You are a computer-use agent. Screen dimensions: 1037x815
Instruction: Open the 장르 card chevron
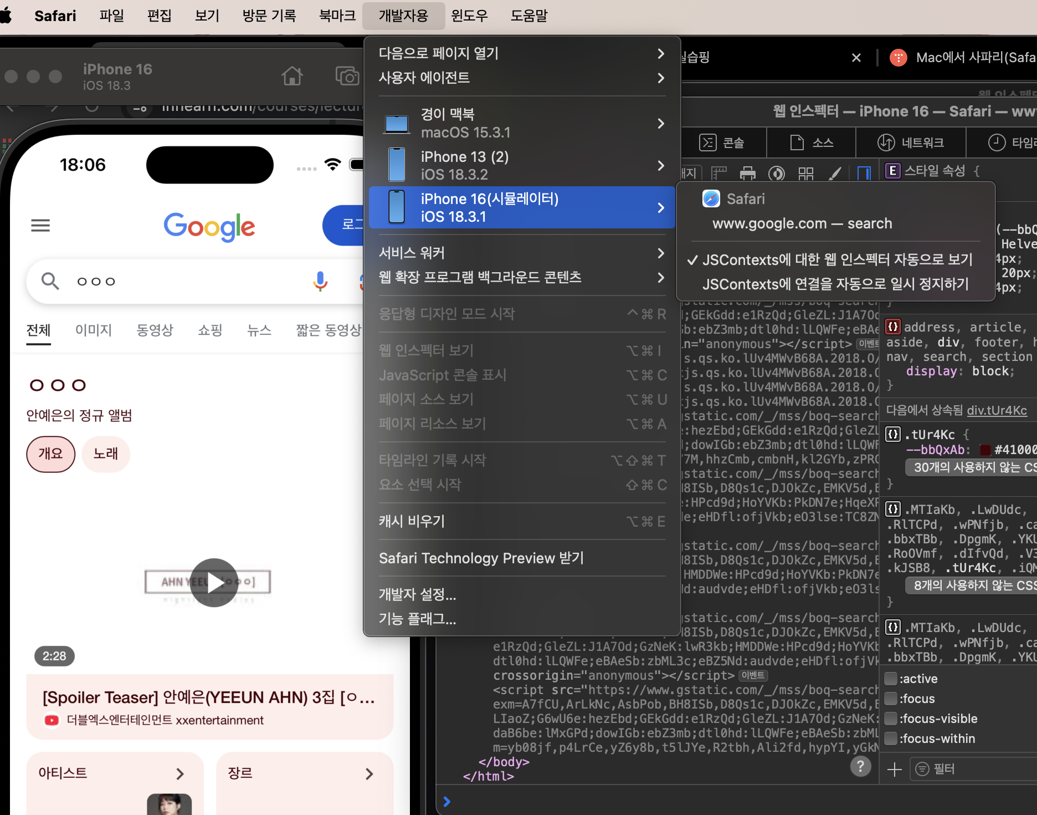369,774
